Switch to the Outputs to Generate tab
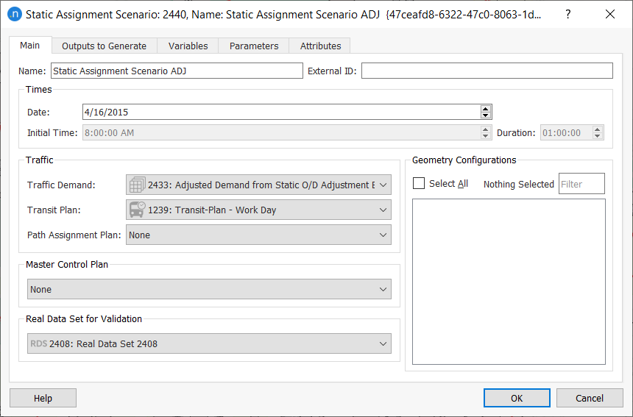 (x=104, y=46)
